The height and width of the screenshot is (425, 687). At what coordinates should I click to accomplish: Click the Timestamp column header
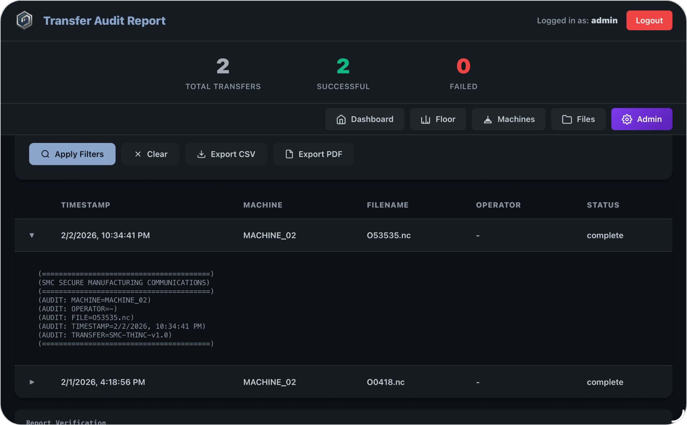[86, 205]
